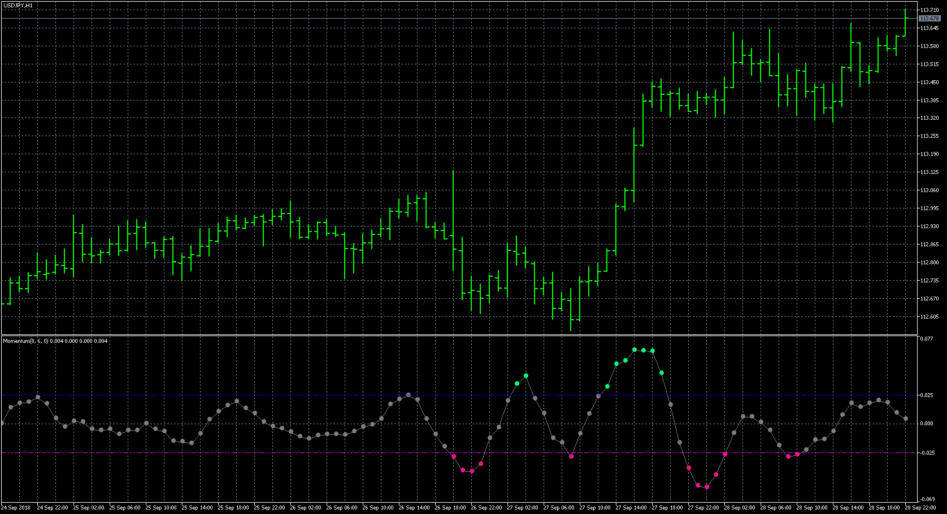Click the divider between chart and Momentum window
Image resolution: width=947 pixels, height=514 pixels.
click(452, 336)
